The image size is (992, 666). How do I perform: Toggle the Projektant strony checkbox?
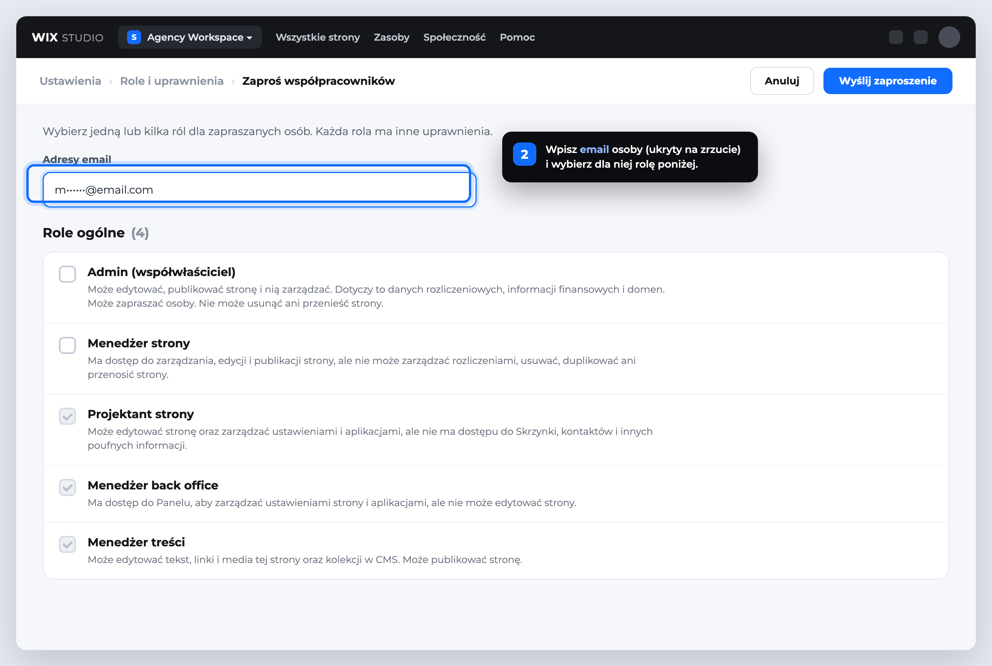pyautogui.click(x=67, y=416)
